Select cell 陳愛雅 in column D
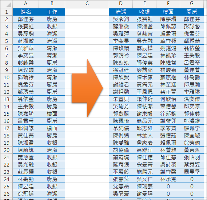Viewport: 207px width, 200px height. [x=121, y=143]
